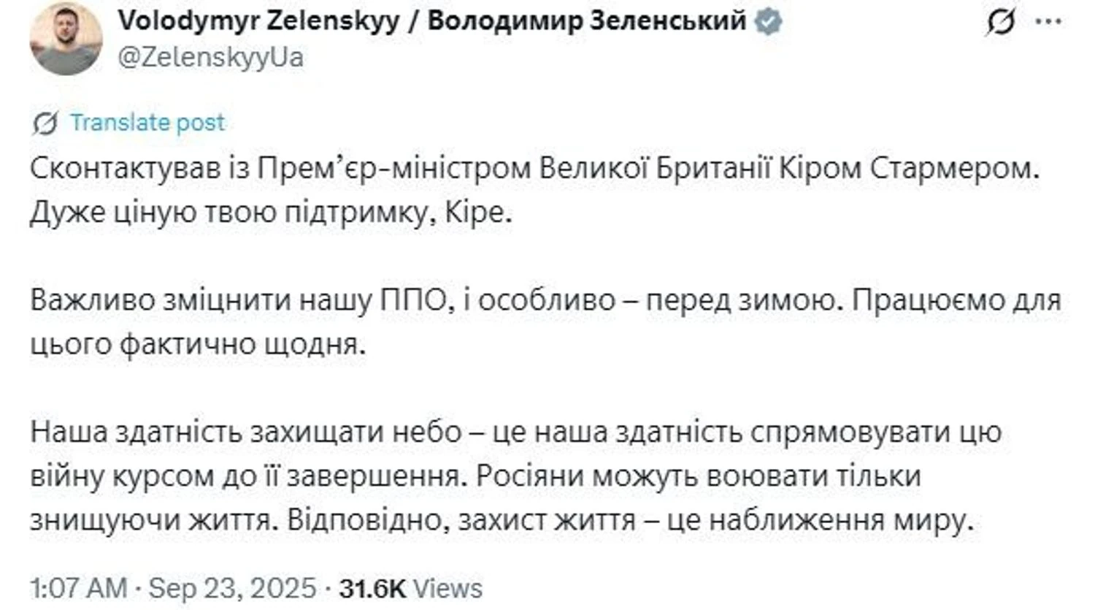Open Zelenskyy's profile avatar photo
The width and height of the screenshot is (1095, 610).
click(66, 39)
